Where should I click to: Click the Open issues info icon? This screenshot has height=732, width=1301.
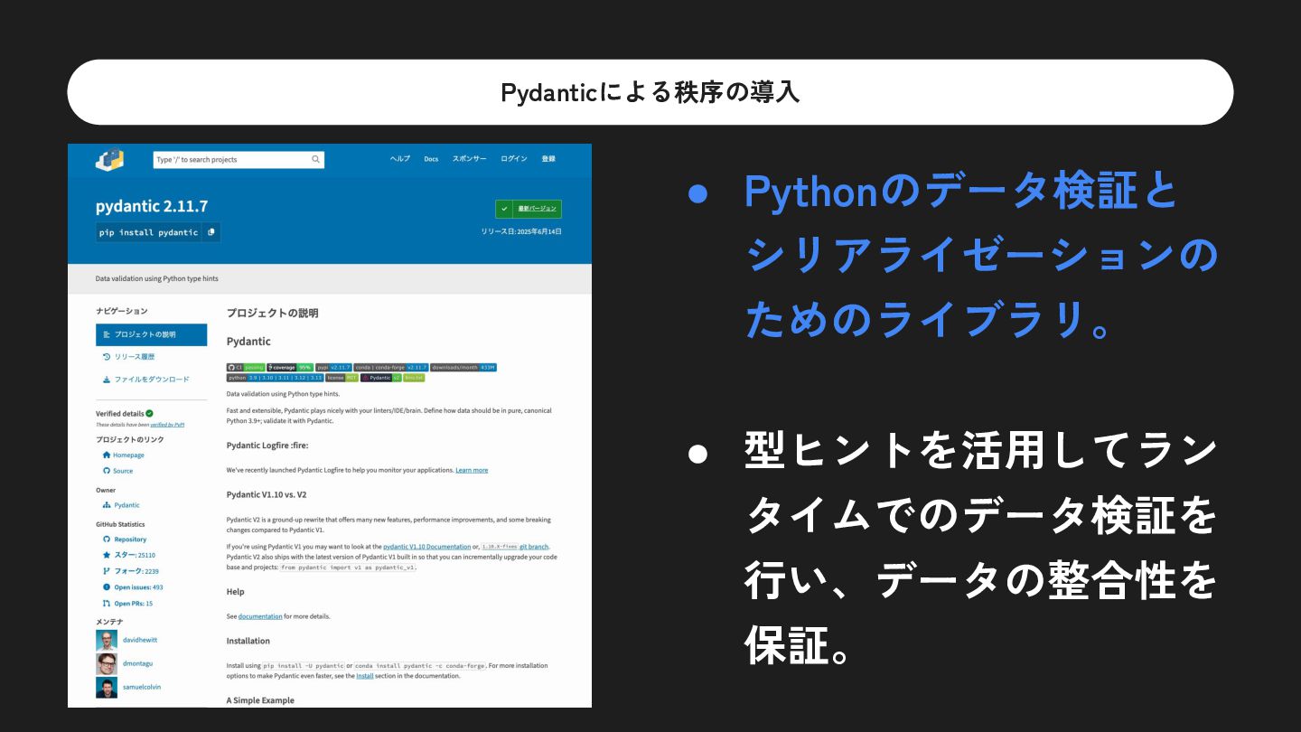pos(107,587)
